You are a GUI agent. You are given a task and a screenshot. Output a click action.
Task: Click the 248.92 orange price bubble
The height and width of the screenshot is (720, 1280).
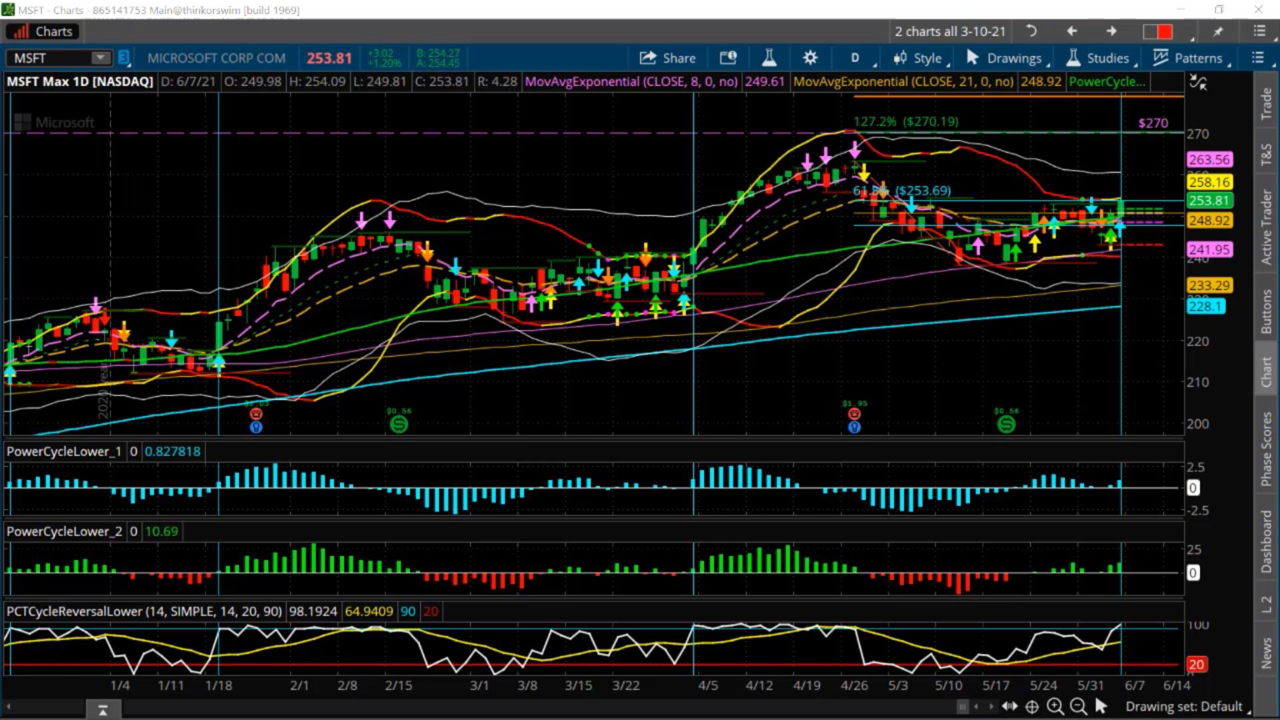pos(1209,221)
